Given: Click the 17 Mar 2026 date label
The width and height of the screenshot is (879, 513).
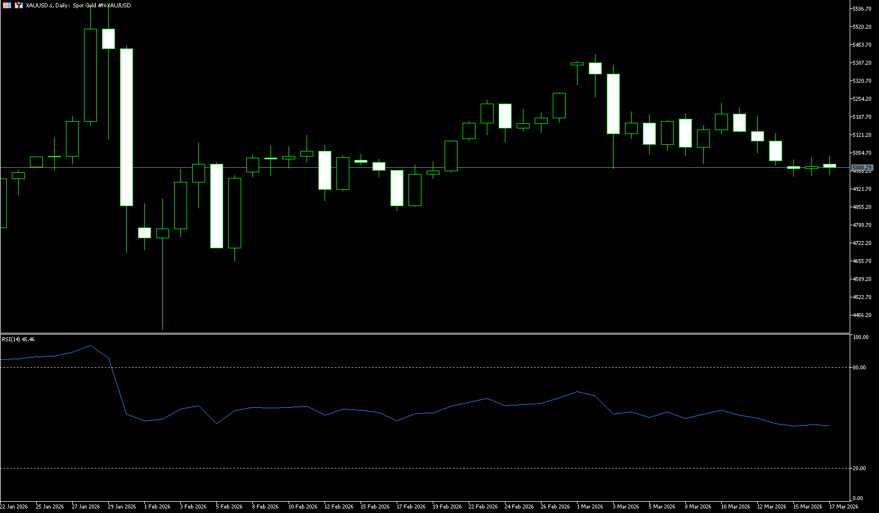Looking at the screenshot, I should [x=844, y=507].
